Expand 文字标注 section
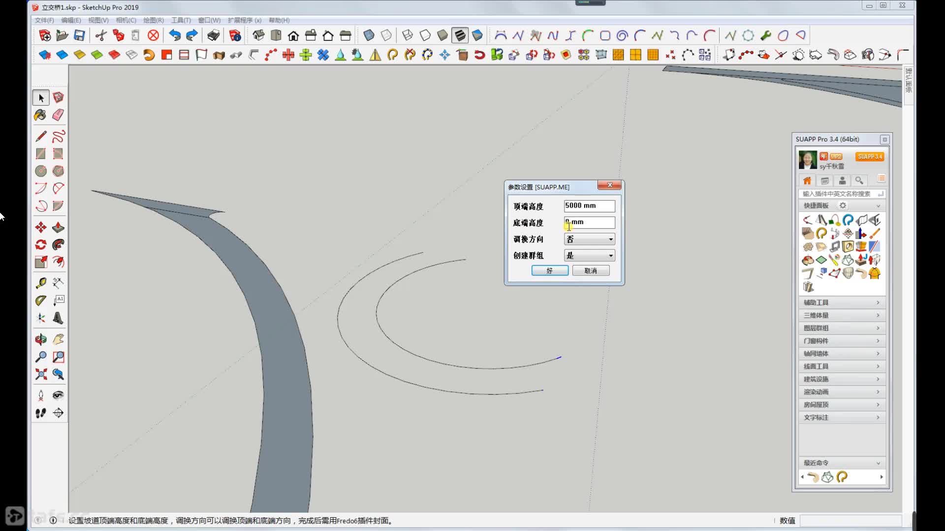Viewport: 945px width, 531px height. [x=842, y=417]
